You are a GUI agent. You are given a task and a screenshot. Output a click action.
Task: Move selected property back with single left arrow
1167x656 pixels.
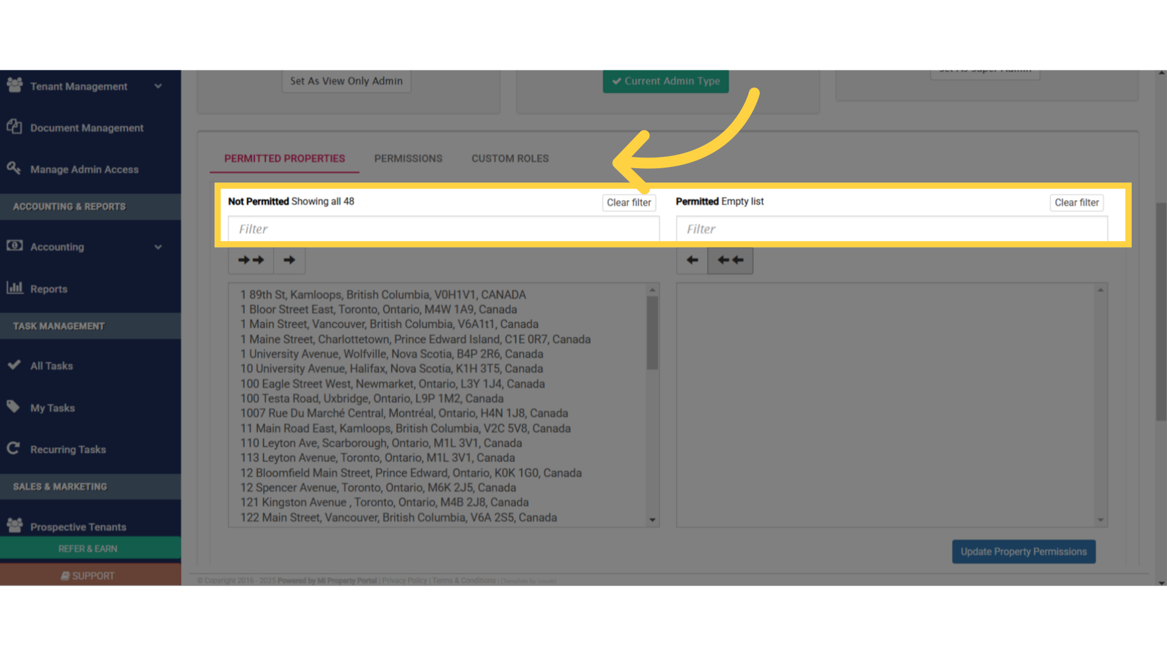[x=692, y=260]
